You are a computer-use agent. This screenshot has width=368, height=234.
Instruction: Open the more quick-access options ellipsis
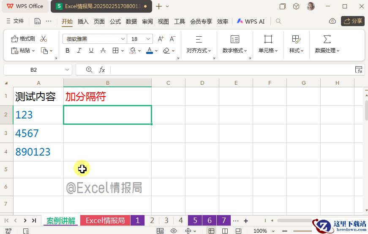click(49, 21)
